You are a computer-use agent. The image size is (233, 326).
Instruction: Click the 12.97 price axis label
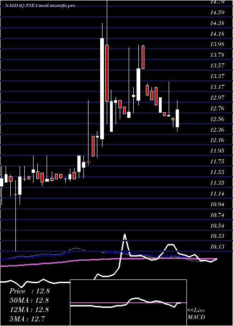pos(218,97)
